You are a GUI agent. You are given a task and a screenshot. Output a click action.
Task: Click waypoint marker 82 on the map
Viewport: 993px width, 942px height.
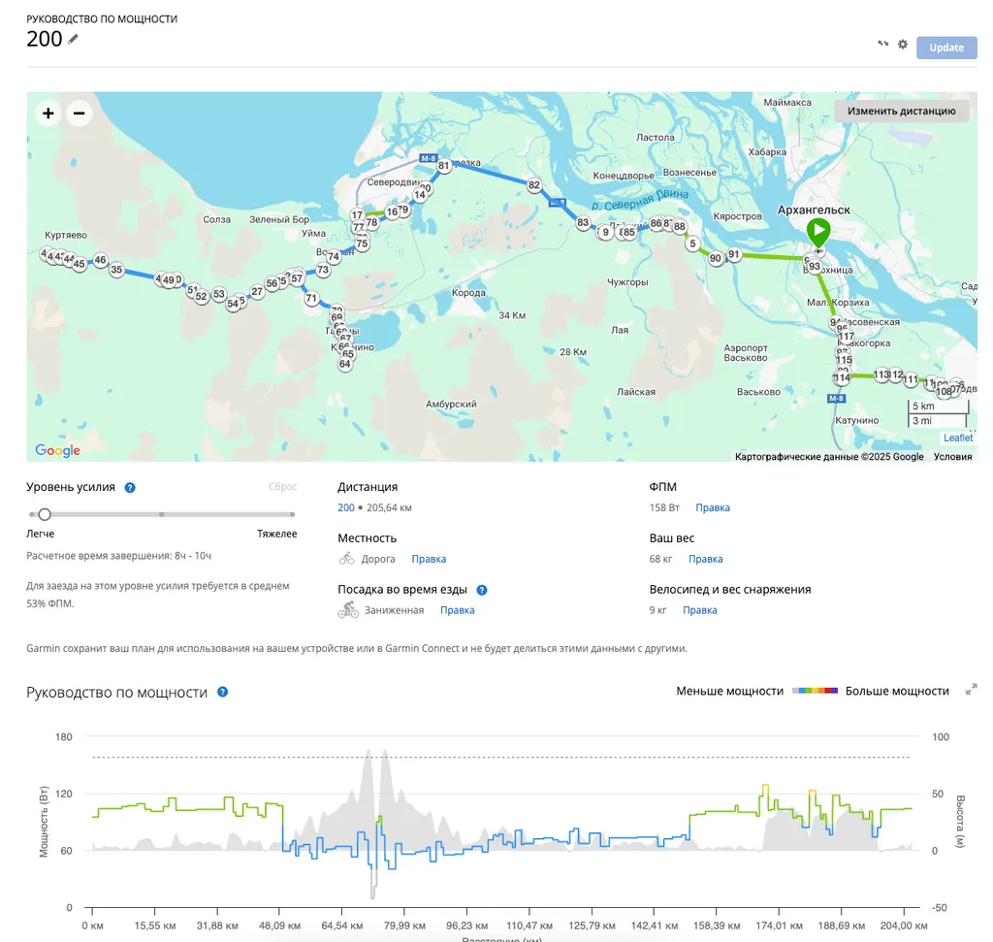(x=534, y=184)
